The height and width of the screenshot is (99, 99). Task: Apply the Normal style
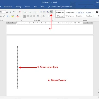60,14
